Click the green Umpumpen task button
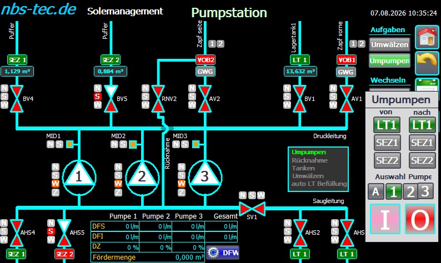Screen dimensions: 441x263 (x=389, y=60)
